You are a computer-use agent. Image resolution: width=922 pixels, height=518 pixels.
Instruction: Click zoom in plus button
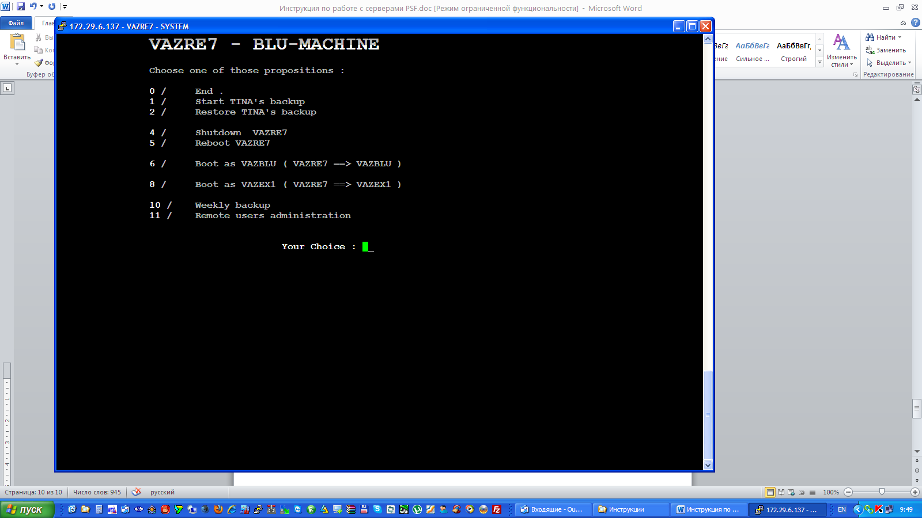(x=915, y=492)
